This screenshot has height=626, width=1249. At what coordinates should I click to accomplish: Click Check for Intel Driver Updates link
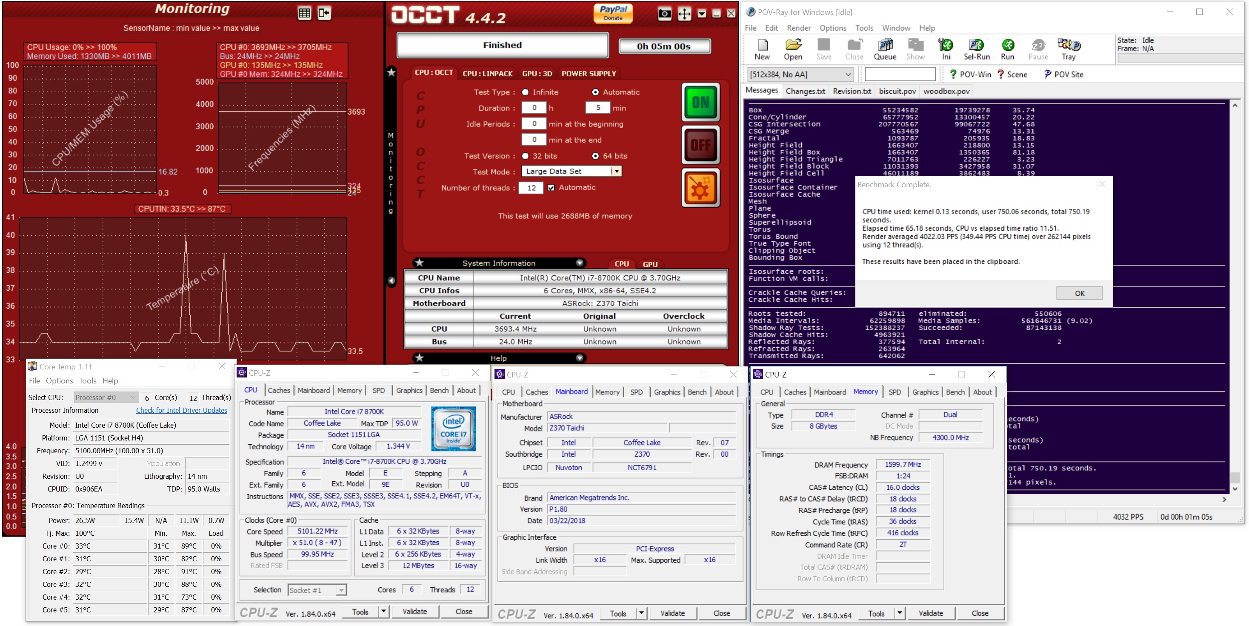181,411
